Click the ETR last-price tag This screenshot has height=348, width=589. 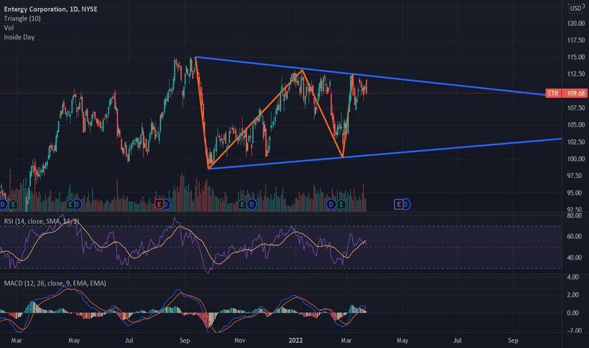[553, 93]
